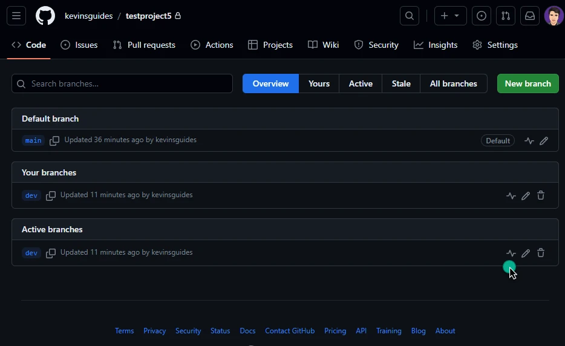The height and width of the screenshot is (346, 565).
Task: Open the Status footer link
Action: [220, 331]
